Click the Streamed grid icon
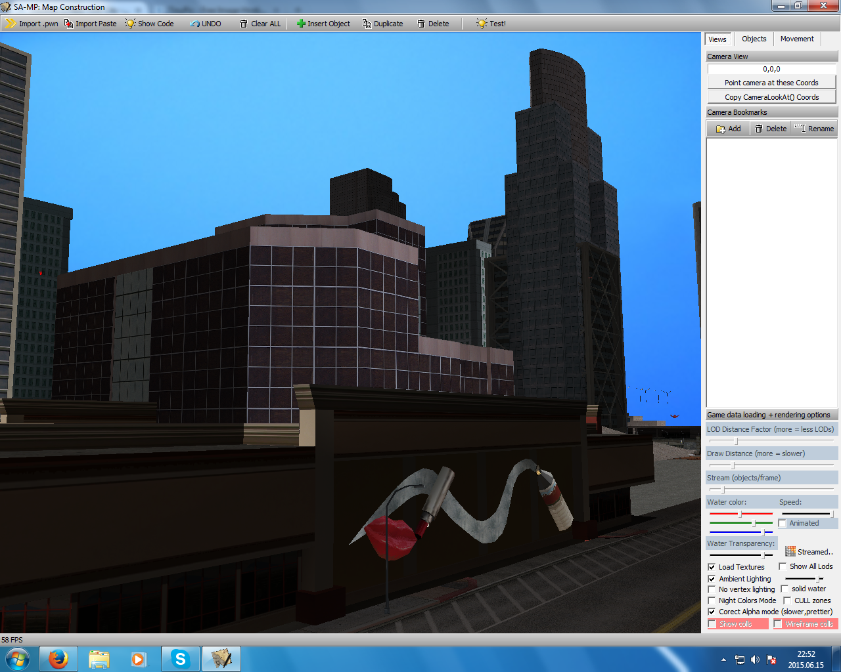The width and height of the screenshot is (841, 672). 790,551
